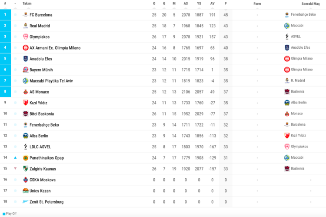Click the FC Barcelona team logo
Viewport: 326px width, 217px height.
(26, 15)
